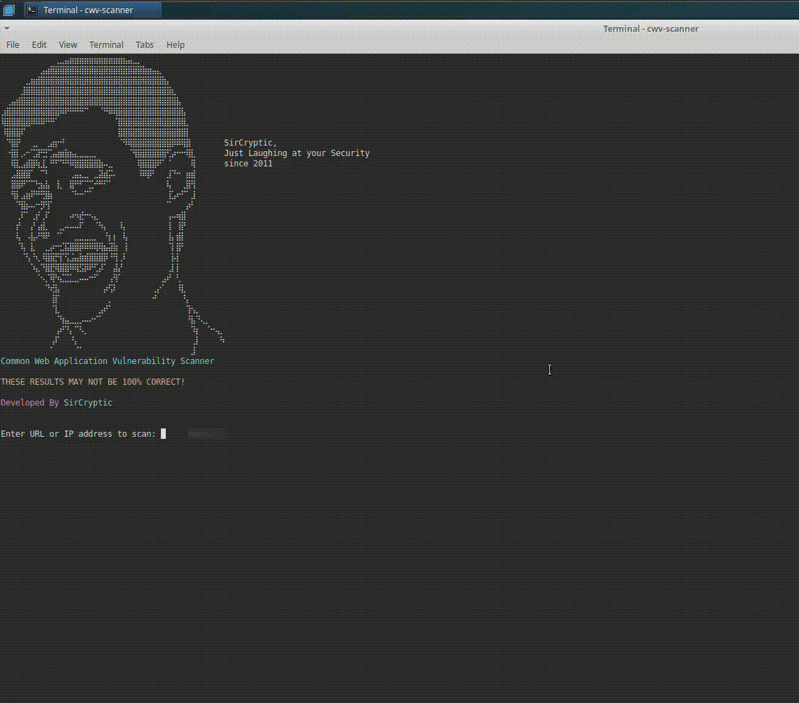Click the 'THESE RESULTS MAY NOT BE 100% CORRECT!' warning
This screenshot has width=799, height=703.
pos(93,382)
